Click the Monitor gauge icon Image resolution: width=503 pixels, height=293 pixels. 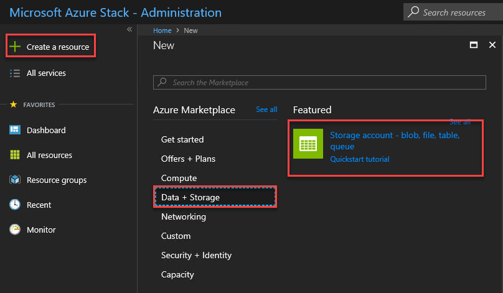(15, 230)
